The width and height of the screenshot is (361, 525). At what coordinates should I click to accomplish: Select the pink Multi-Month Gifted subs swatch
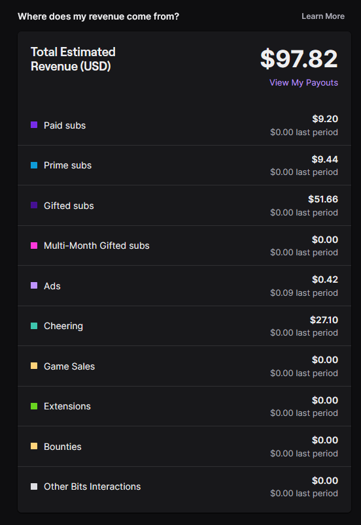pyautogui.click(x=34, y=246)
